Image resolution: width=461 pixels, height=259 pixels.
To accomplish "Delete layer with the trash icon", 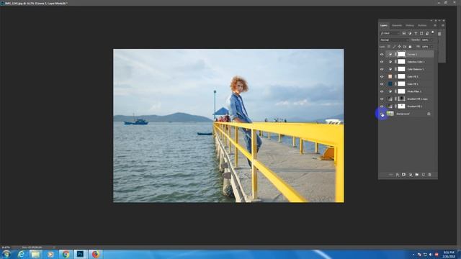I will [x=429, y=174].
